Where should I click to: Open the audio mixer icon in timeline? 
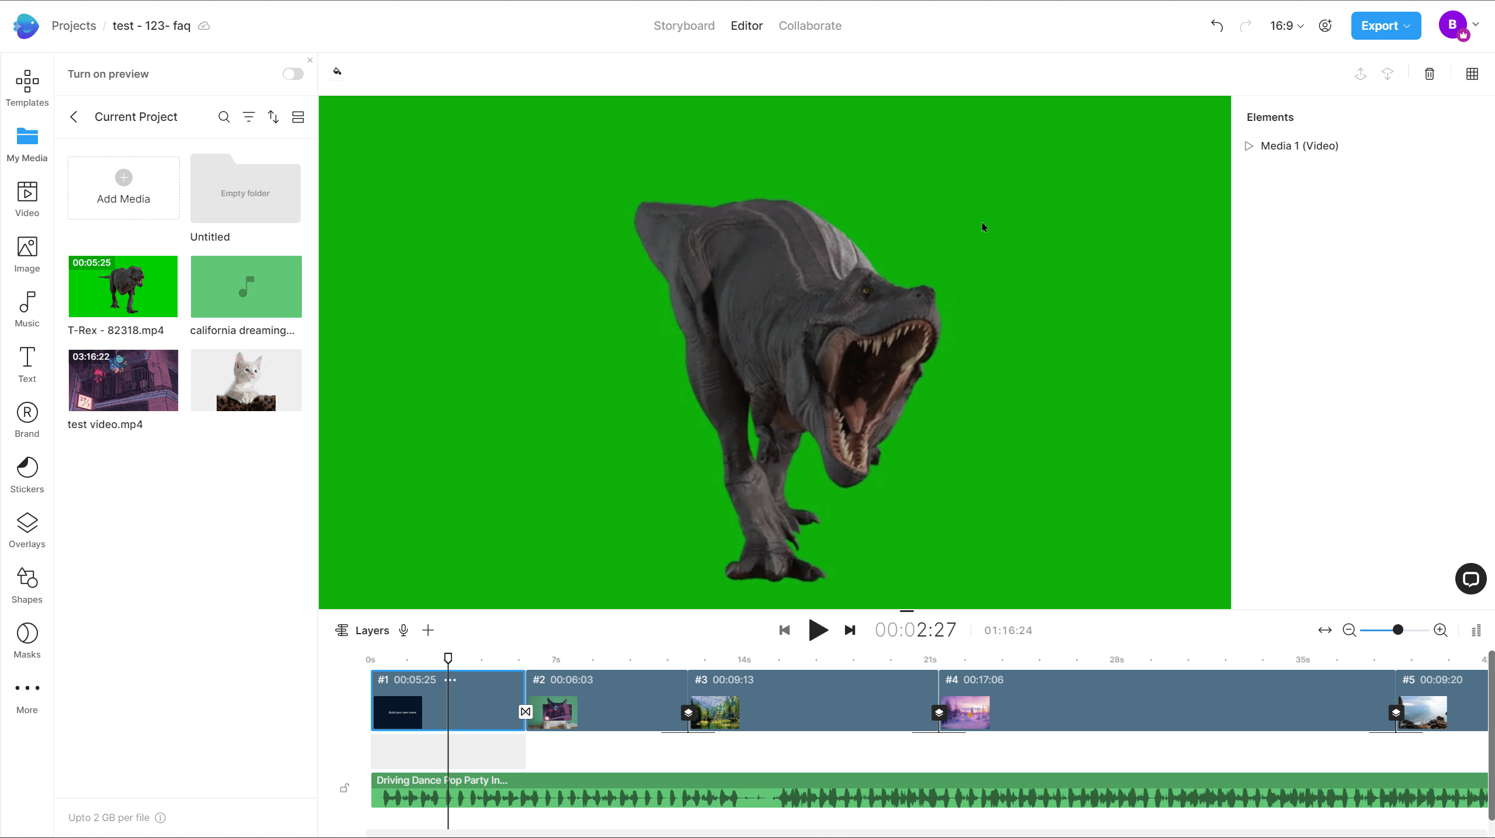[1476, 630]
